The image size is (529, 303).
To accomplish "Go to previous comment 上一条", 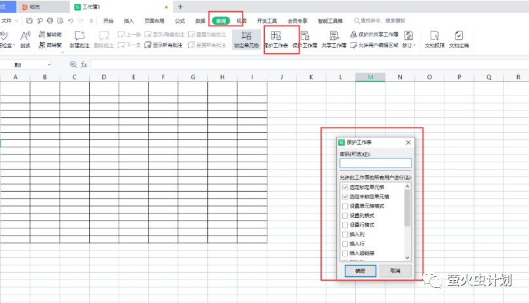I will coord(129,34).
